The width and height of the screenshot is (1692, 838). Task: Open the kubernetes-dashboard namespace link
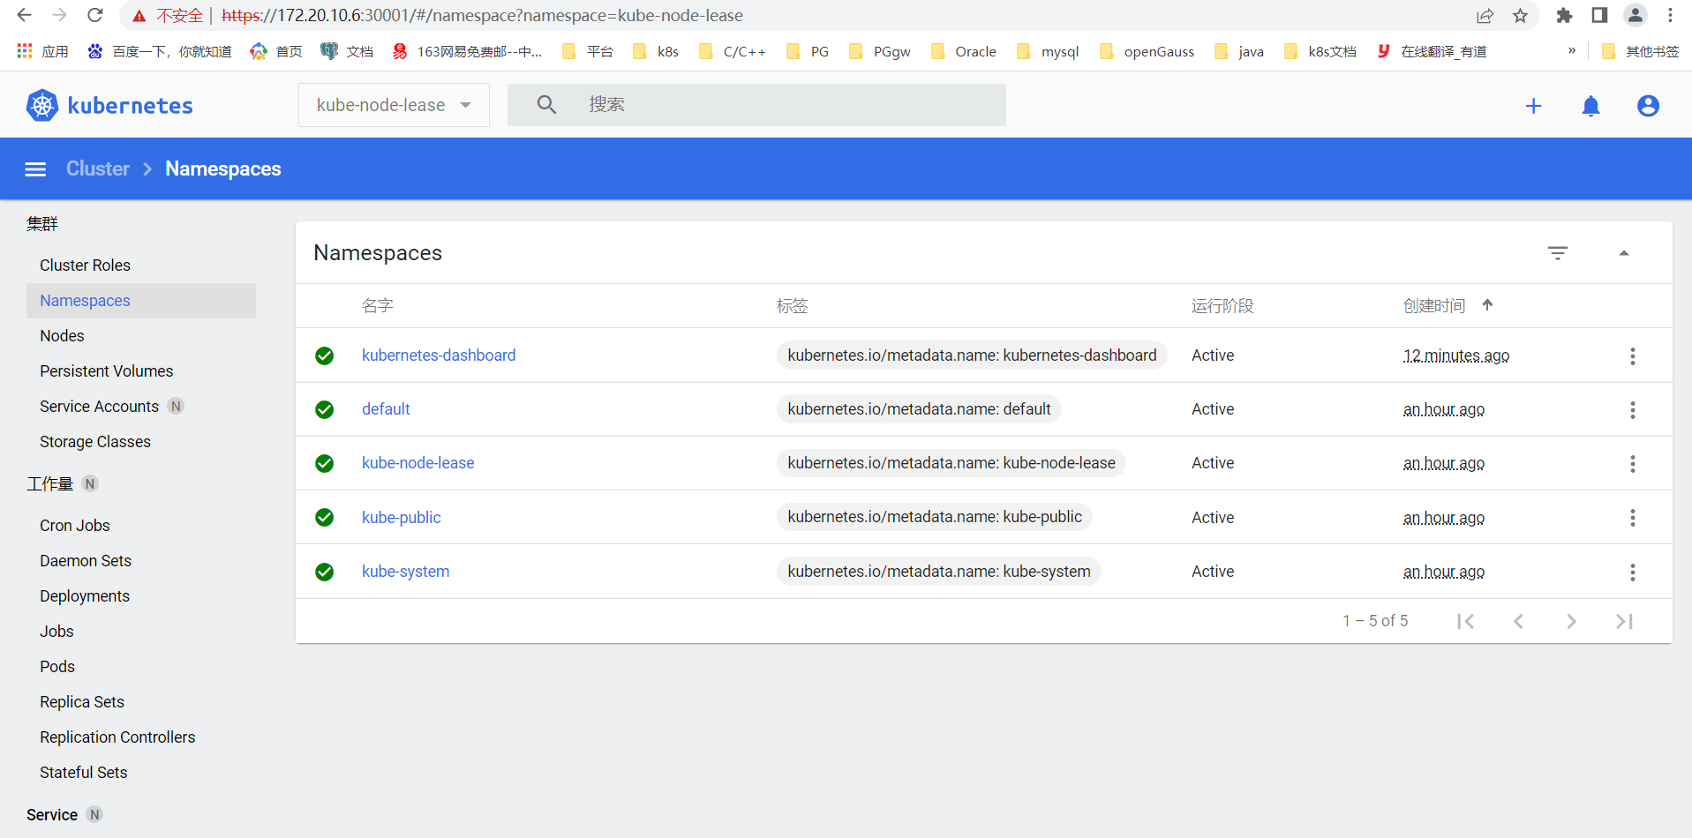point(439,355)
